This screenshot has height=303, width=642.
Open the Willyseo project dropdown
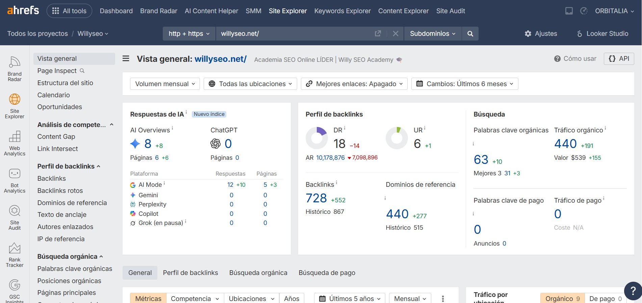pyautogui.click(x=93, y=33)
